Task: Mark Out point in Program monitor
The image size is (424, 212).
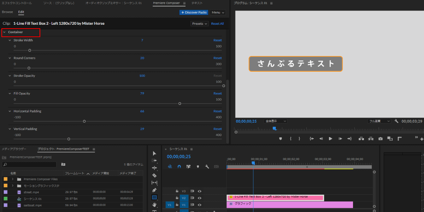Action: (x=299, y=139)
